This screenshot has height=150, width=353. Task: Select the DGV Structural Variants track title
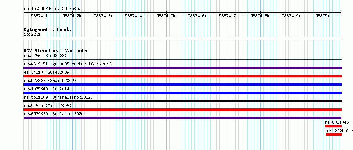pos(56,51)
